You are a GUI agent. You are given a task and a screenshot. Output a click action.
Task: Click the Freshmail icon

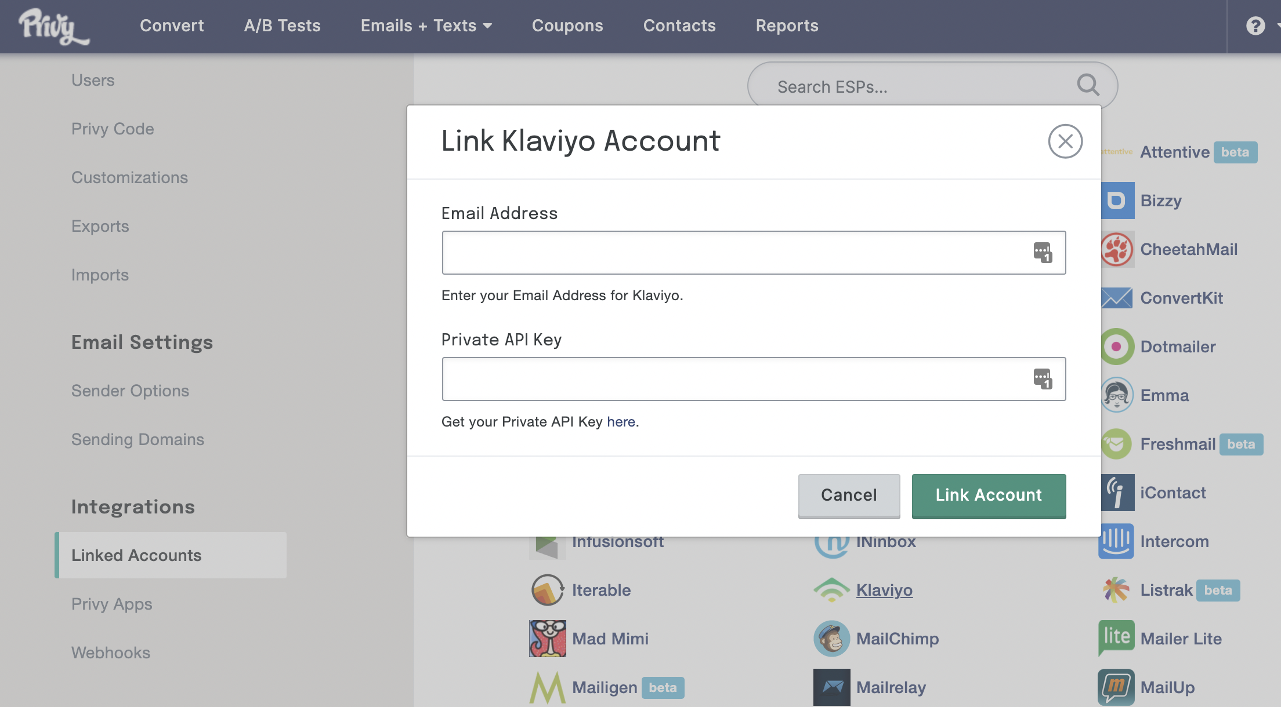tap(1117, 444)
